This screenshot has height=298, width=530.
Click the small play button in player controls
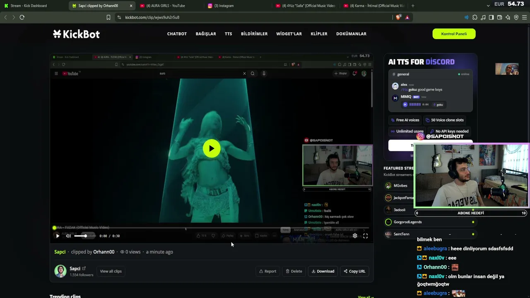click(x=58, y=236)
